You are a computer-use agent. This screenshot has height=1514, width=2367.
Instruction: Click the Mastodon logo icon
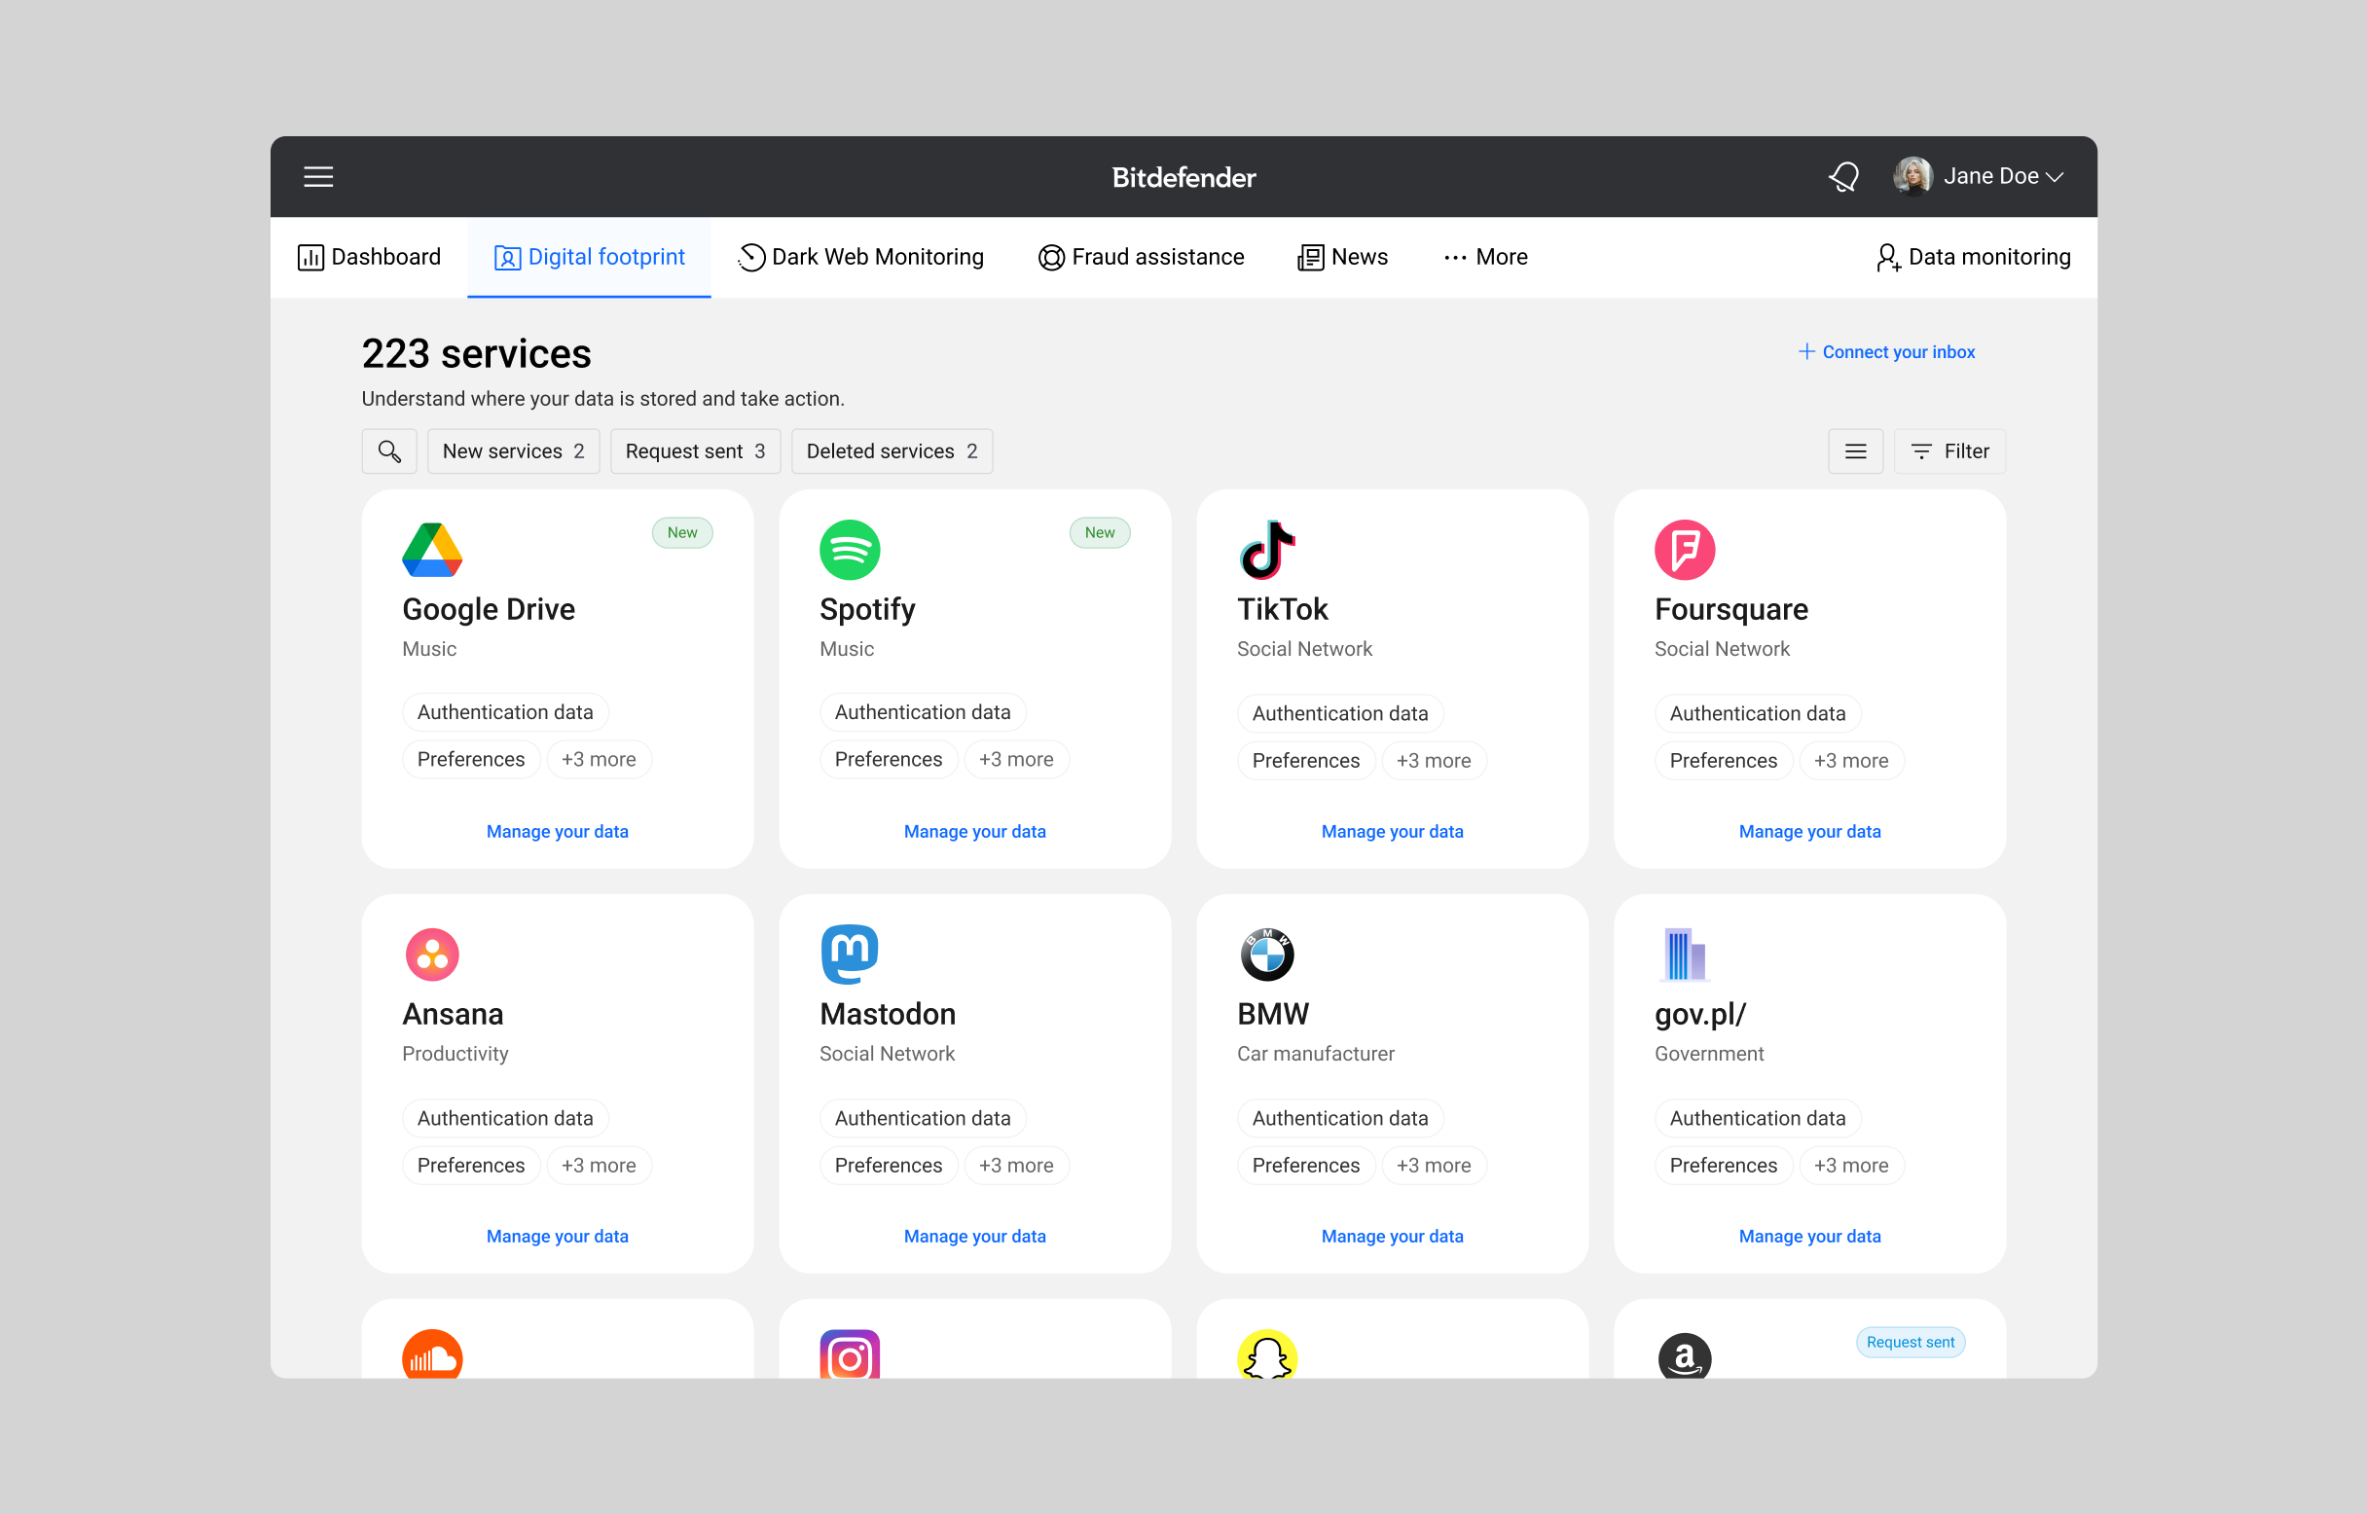850,954
